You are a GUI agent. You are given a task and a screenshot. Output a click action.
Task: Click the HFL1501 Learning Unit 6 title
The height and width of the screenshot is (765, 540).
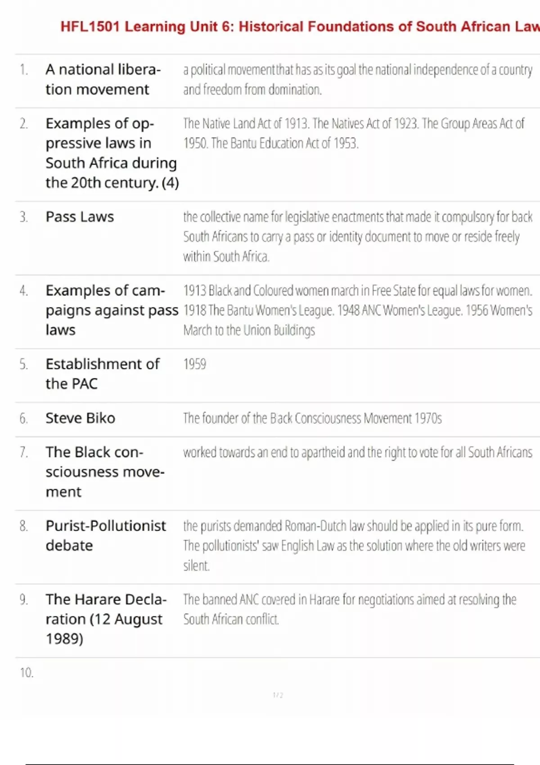tap(300, 27)
